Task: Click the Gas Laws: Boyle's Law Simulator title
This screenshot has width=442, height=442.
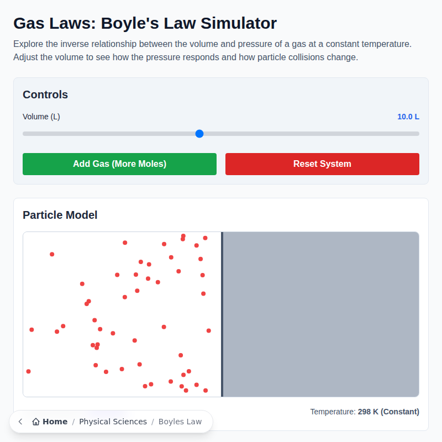Action: [x=144, y=23]
